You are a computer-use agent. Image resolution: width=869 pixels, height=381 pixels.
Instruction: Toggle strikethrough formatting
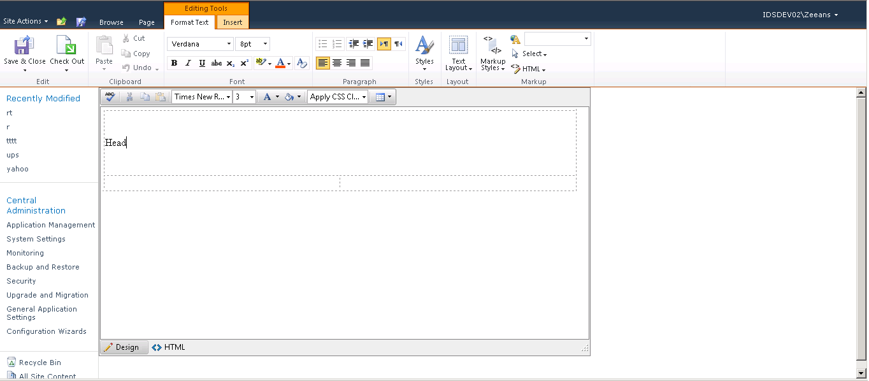point(217,63)
